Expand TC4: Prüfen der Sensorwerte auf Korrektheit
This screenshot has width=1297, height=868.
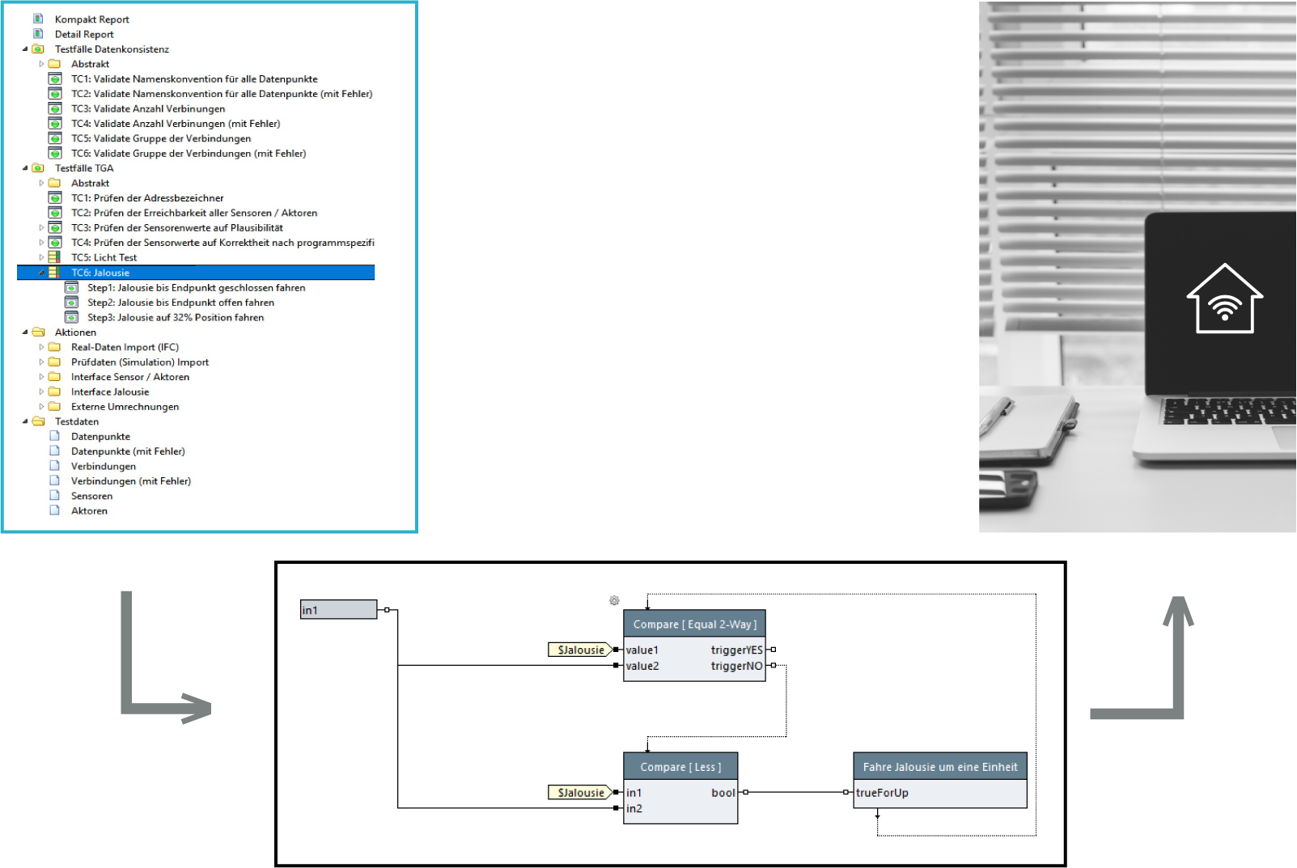[41, 243]
